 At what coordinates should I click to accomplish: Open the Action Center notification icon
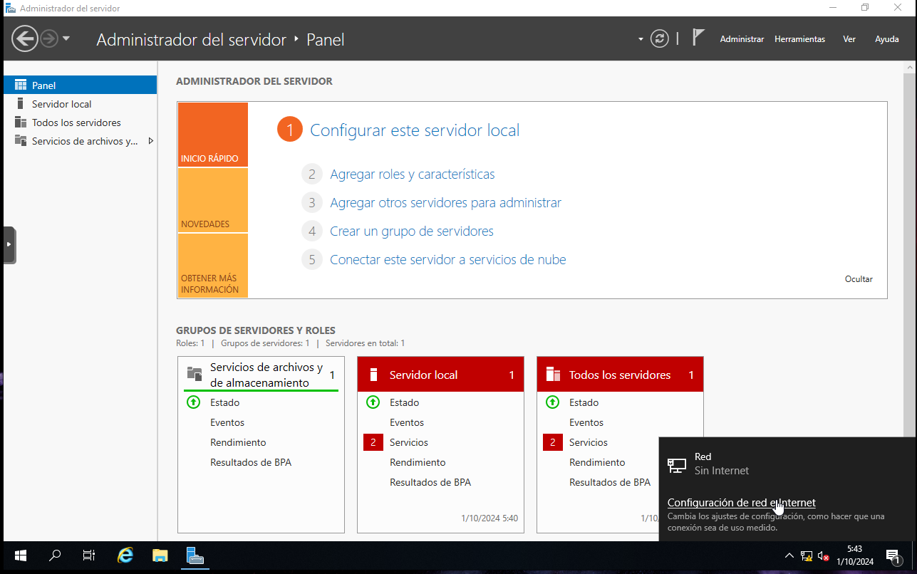tap(893, 556)
